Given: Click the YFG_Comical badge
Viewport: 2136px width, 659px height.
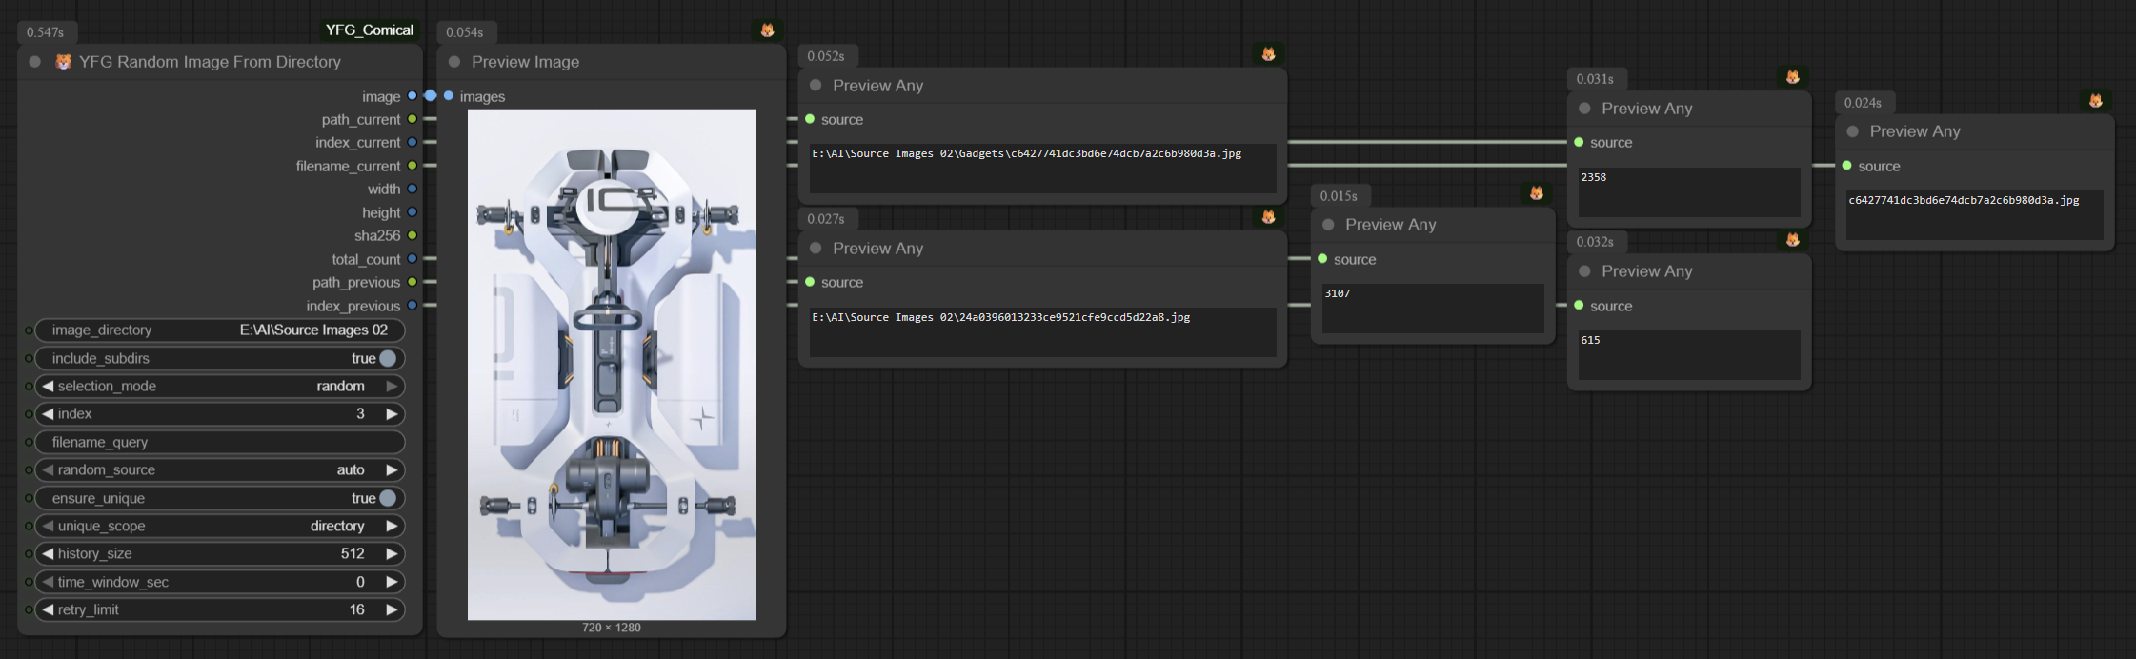Looking at the screenshot, I should [370, 30].
